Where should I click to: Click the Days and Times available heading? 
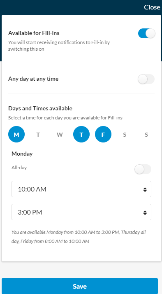tap(40, 108)
